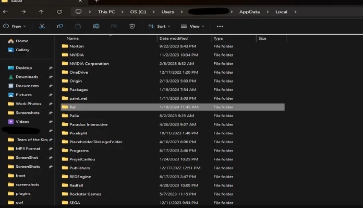Unpin Desktop using its pin icon
Image resolution: width=363 pixels, height=208 pixels.
[x=51, y=68]
